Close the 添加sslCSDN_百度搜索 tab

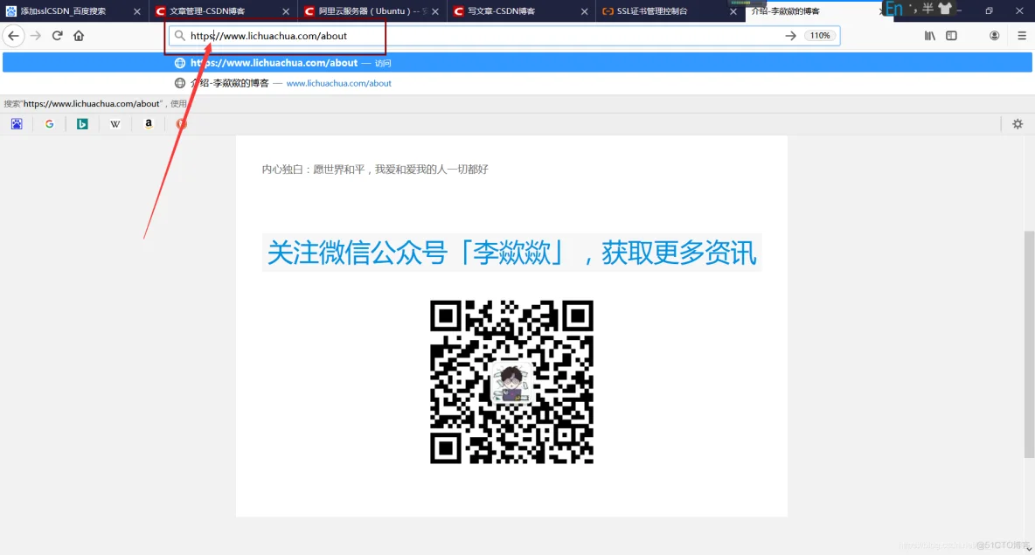tap(136, 11)
